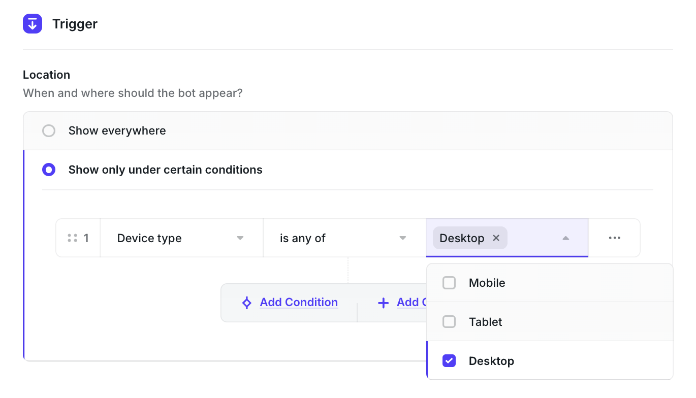Click the Desktop option label in list
Screen dimensions: 696x398
click(491, 361)
